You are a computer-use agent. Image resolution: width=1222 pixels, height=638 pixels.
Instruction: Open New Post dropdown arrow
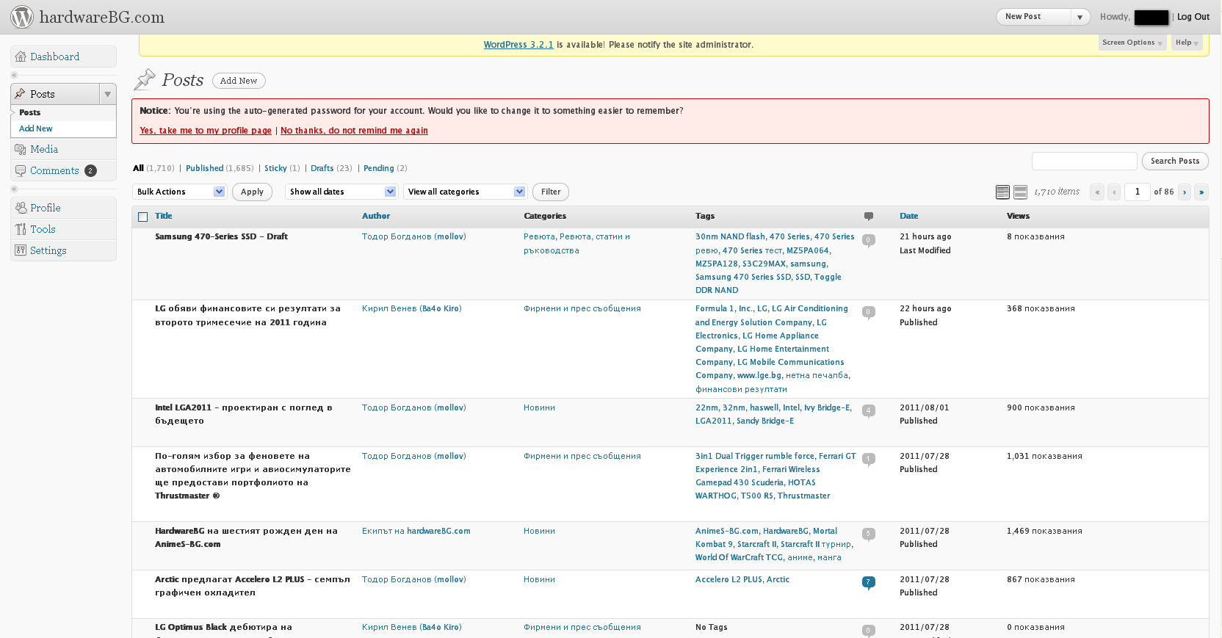pos(1080,17)
